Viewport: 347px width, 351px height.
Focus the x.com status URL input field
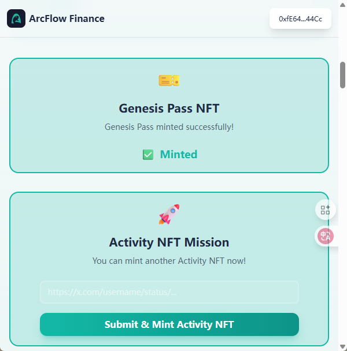coord(169,292)
